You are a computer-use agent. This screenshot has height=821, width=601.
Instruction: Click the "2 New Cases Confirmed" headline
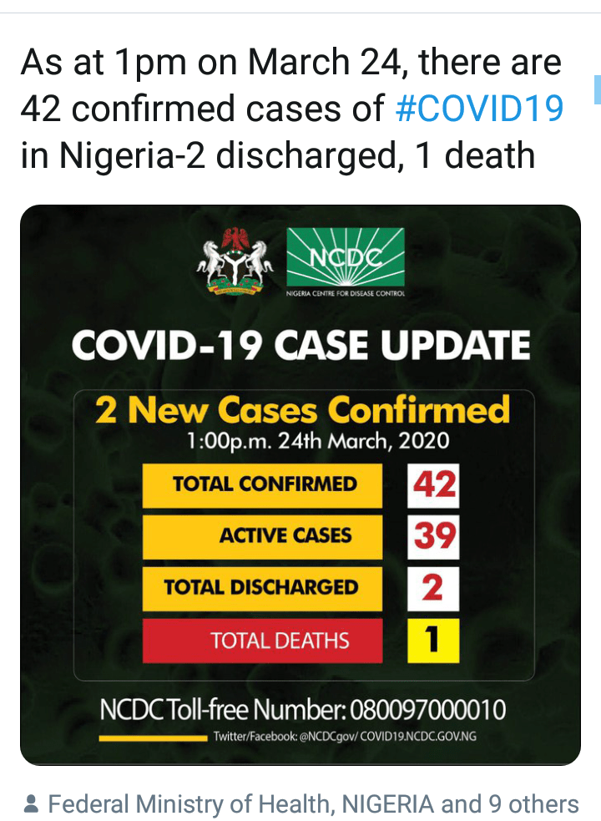click(301, 410)
